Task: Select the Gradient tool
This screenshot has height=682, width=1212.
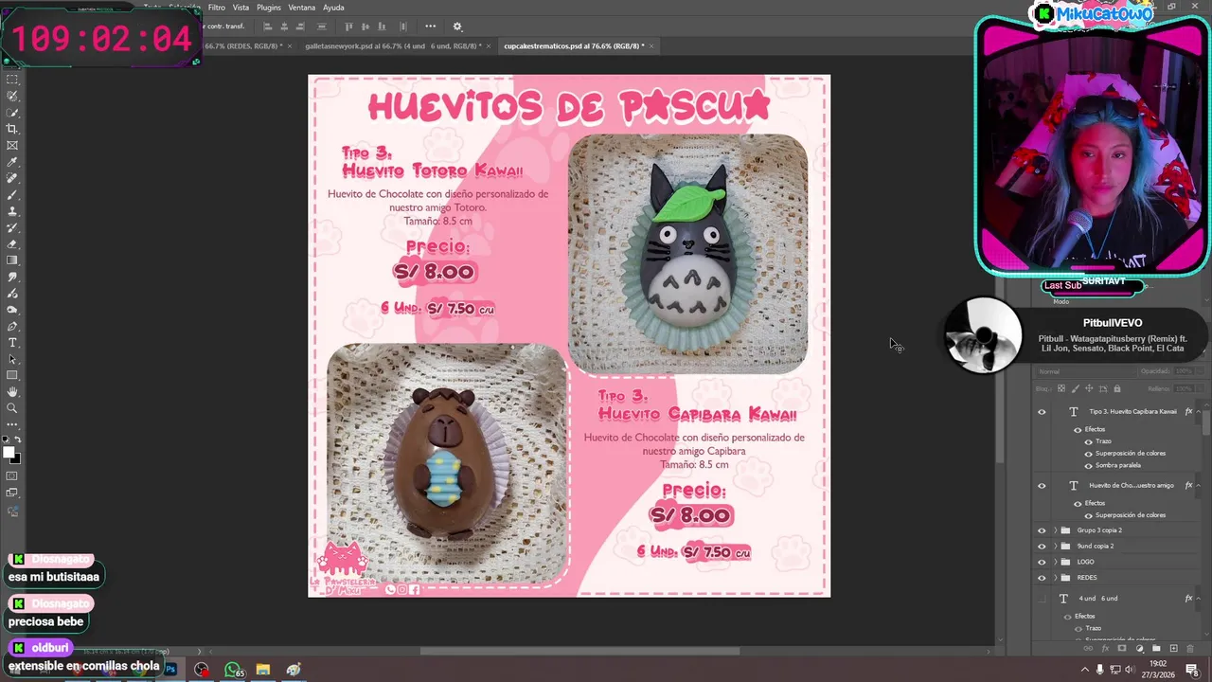Action: point(12,260)
